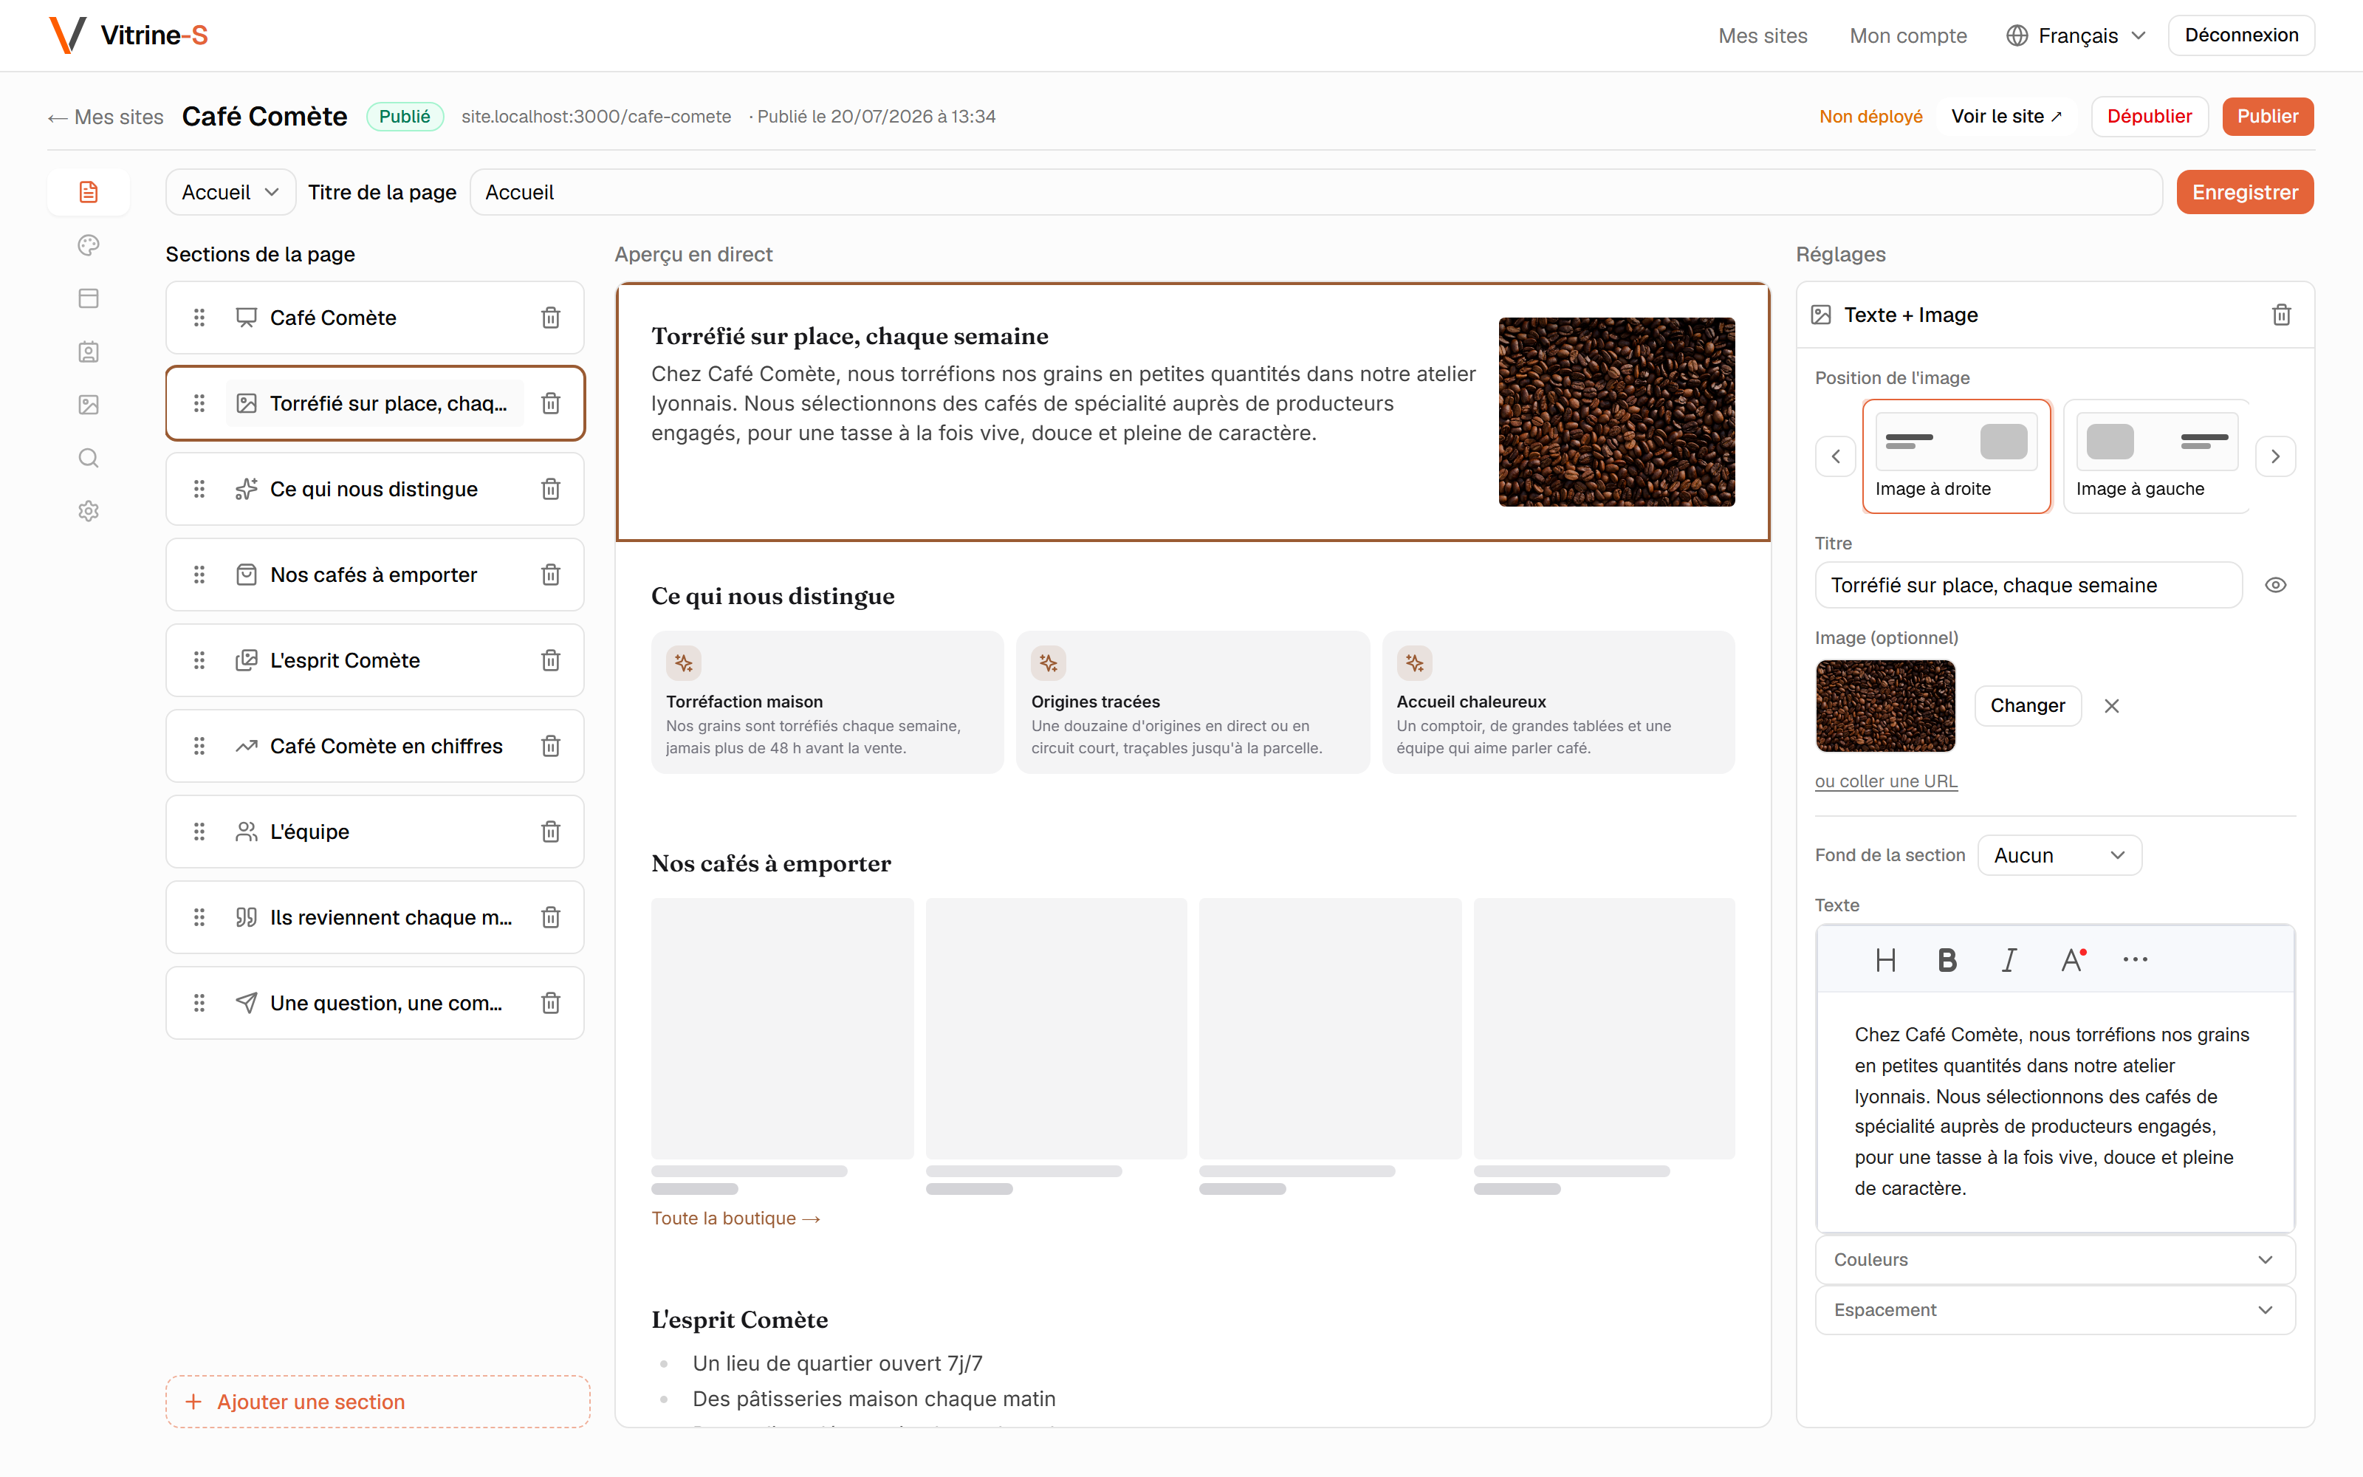Open the settings gear icon in the sidebar
The height and width of the screenshot is (1477, 2363).
tap(89, 511)
